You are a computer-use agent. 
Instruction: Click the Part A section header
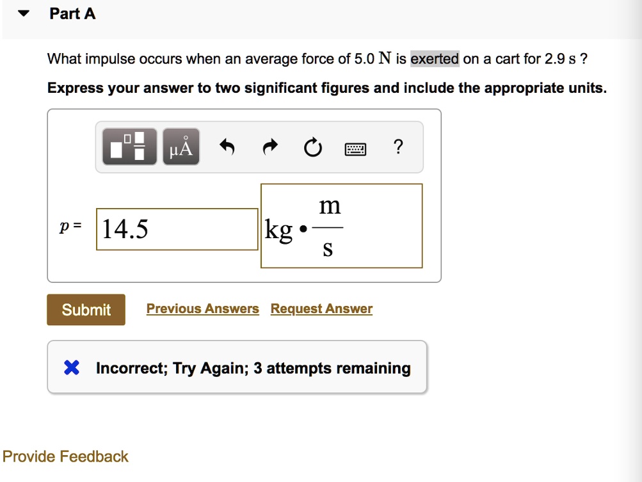coord(72,13)
